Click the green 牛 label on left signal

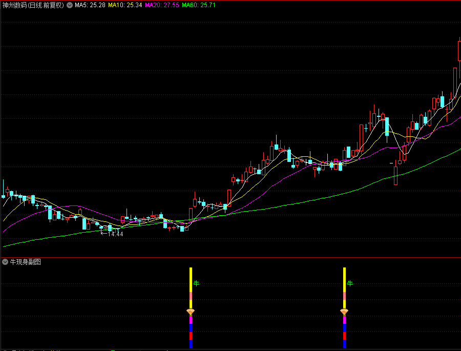coord(196,283)
